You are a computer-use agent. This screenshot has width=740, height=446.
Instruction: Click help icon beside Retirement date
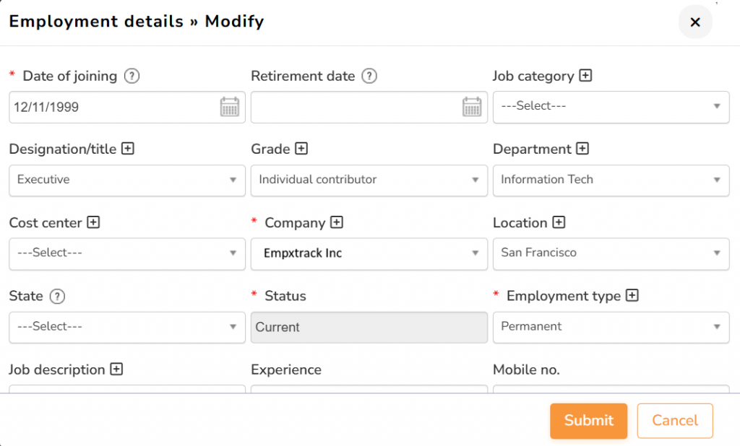tap(369, 76)
